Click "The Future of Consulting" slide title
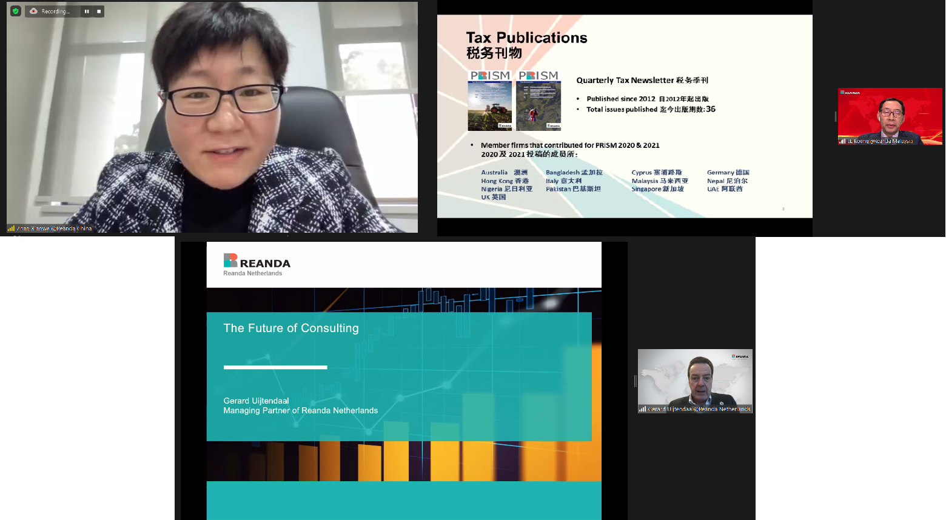 pos(291,328)
